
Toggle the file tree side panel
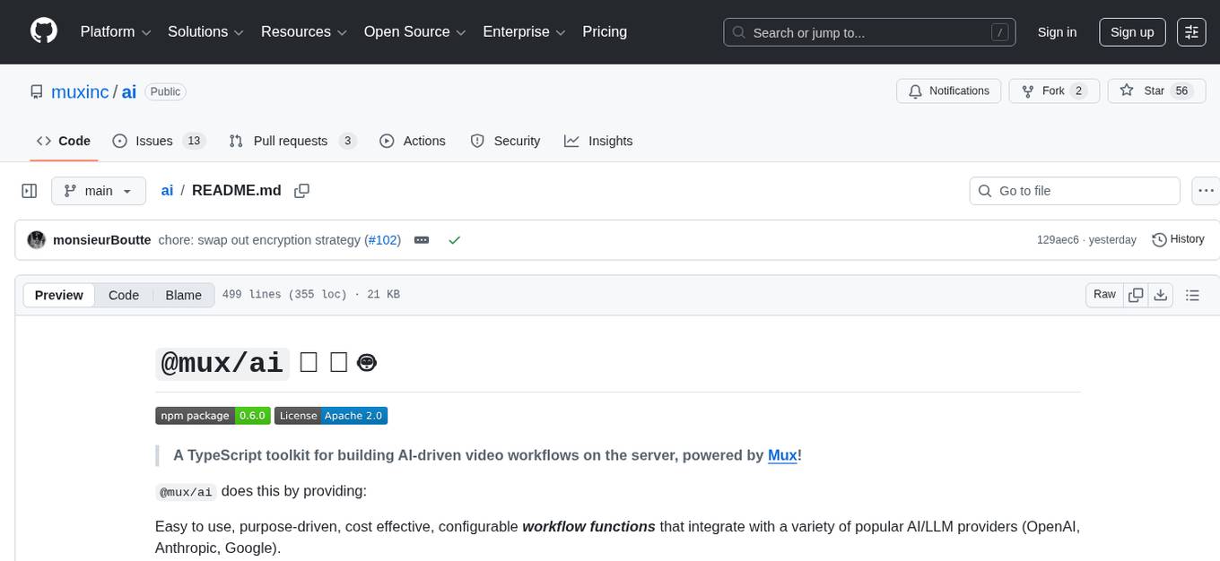[x=30, y=191]
